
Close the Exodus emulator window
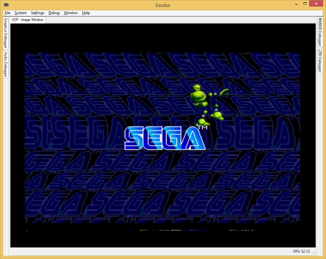pyautogui.click(x=317, y=4)
